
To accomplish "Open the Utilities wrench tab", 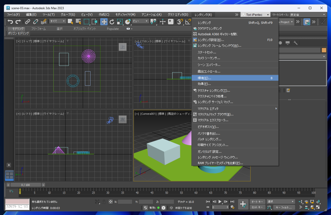I will (295, 43).
